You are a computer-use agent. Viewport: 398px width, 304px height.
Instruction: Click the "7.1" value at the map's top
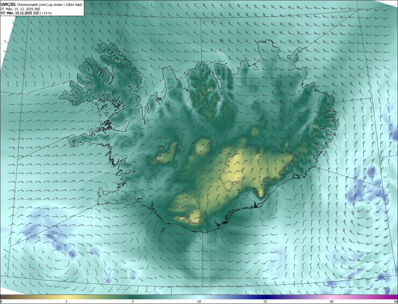click(218, 21)
